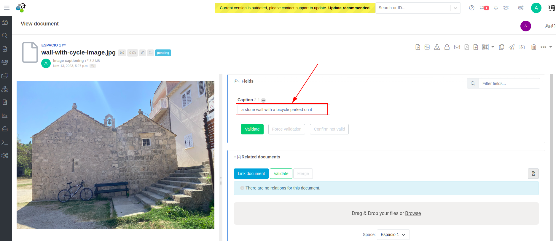Image resolution: width=556 pixels, height=241 pixels.
Task: Collapse the Related documents section
Action: (x=235, y=157)
